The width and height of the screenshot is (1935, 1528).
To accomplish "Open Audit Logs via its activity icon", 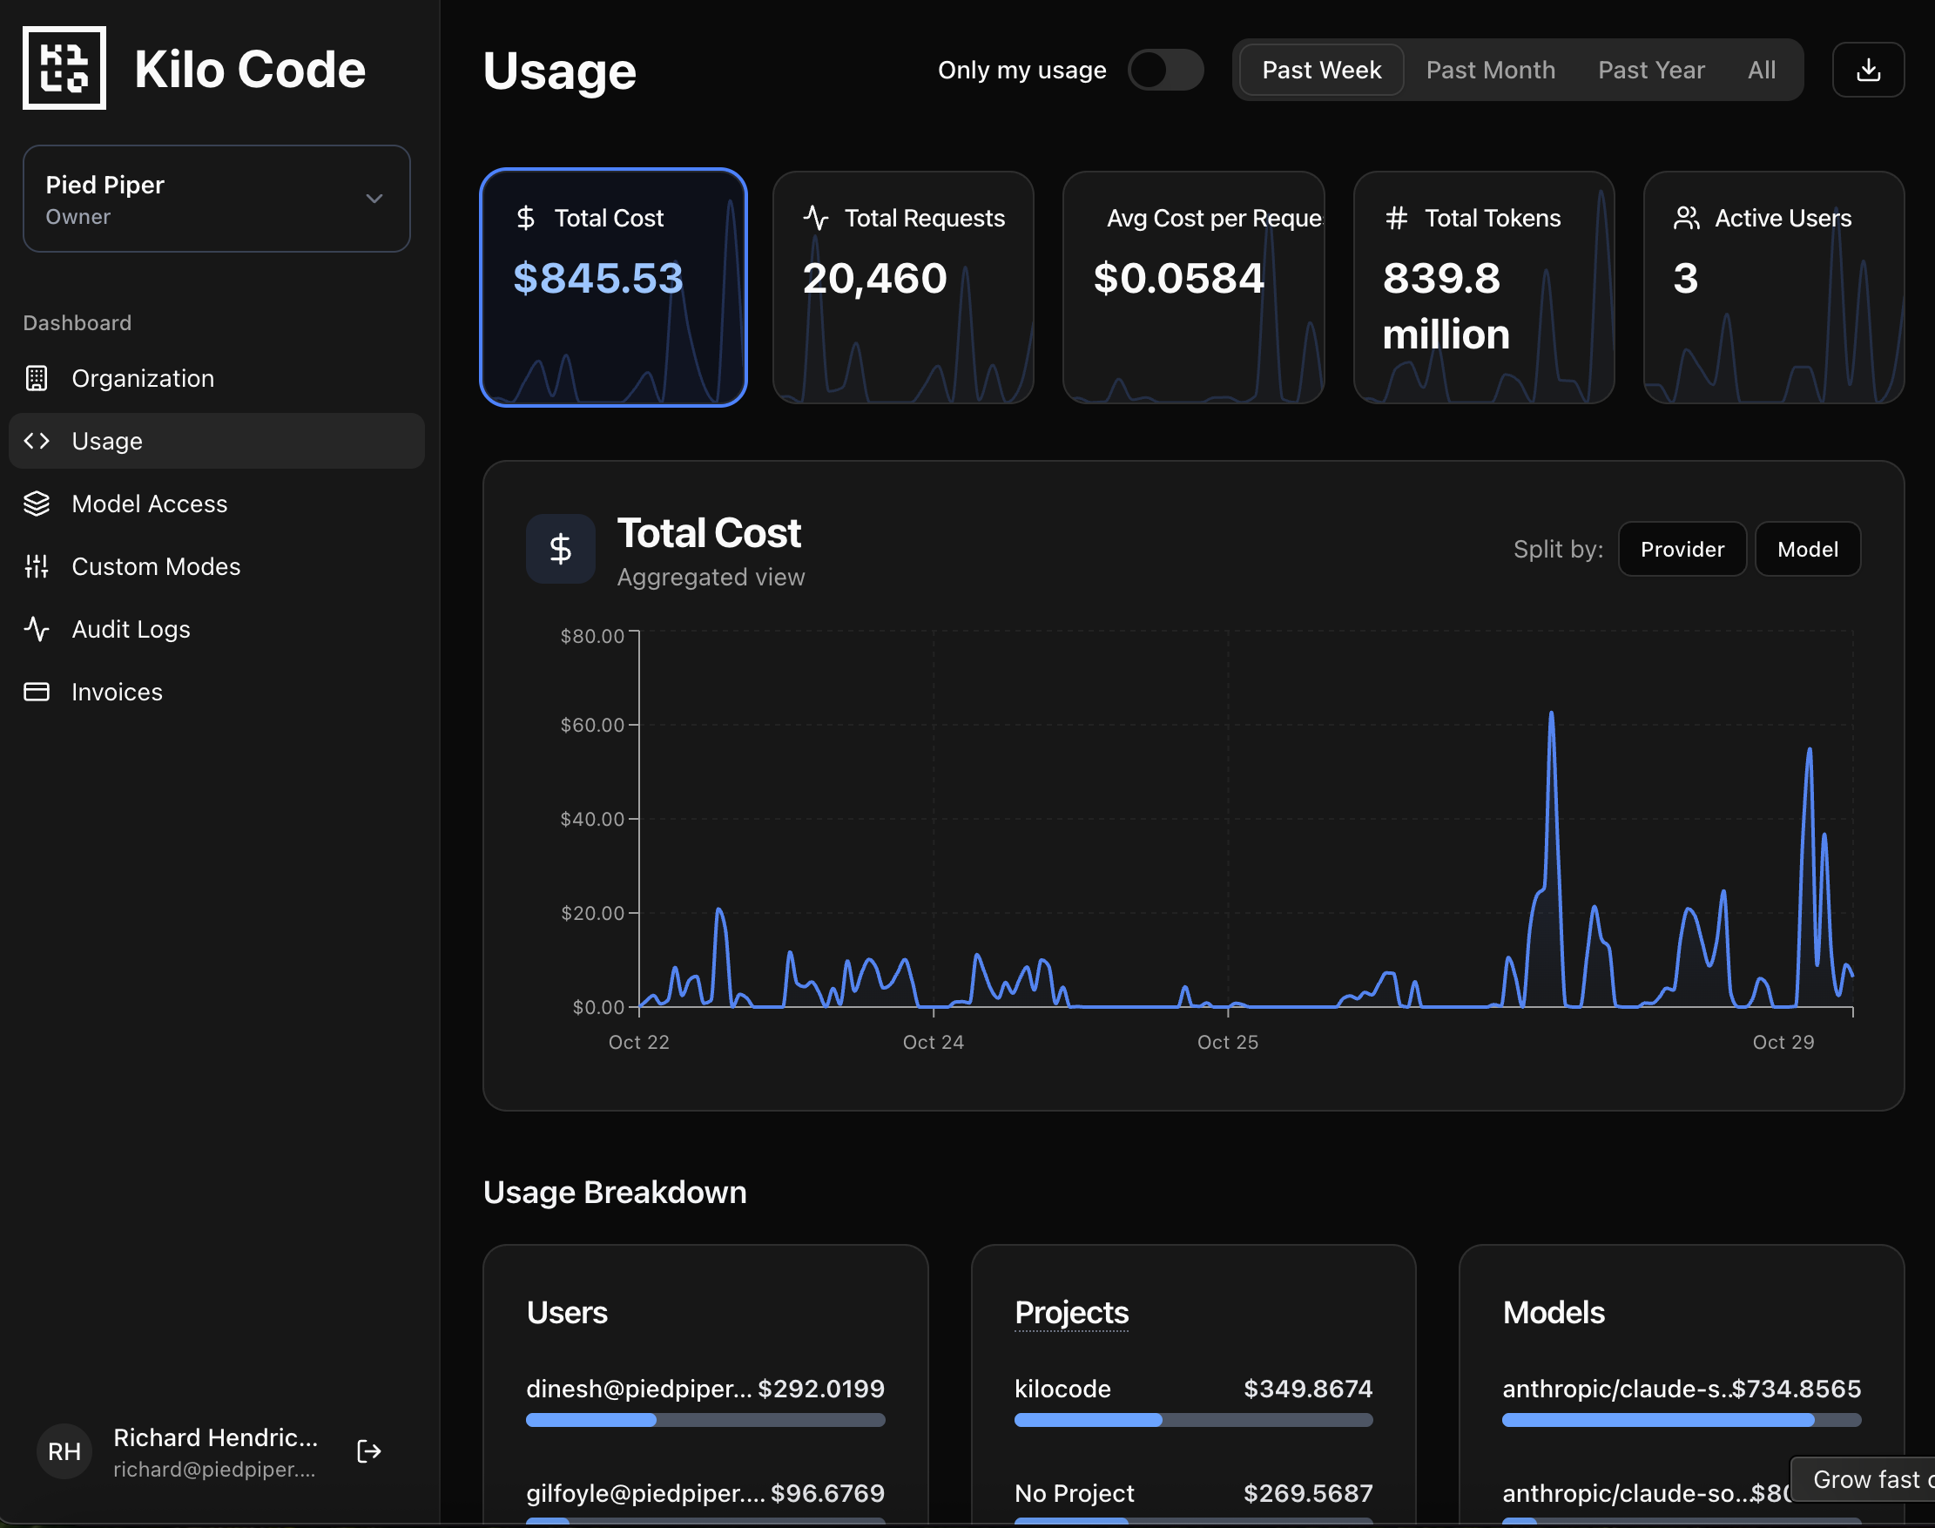I will tap(37, 629).
